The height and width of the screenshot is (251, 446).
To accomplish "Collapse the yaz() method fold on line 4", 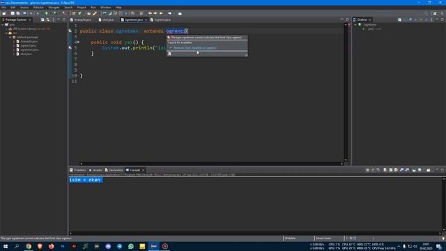I will tap(79, 42).
